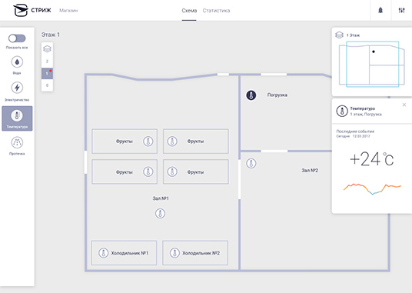Click the floor minimap thumbnail
This screenshot has height=293, width=412.
pyautogui.click(x=372, y=65)
